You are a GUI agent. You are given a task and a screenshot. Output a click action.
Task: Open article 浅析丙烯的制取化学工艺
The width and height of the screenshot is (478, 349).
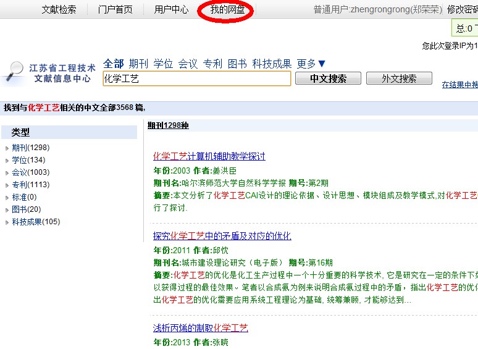click(201, 328)
